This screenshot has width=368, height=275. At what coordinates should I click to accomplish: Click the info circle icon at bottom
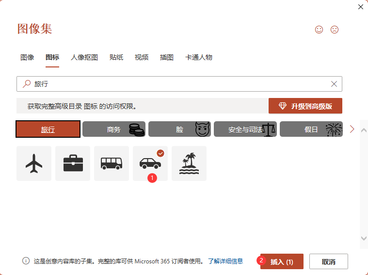[x=26, y=261]
